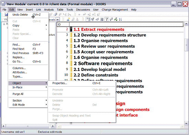This screenshot has width=189, height=135.
Task: Click the link-arrows icon in the display toolbar
Action: pyautogui.click(x=97, y=19)
